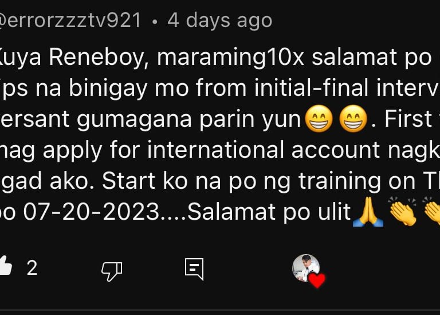This screenshot has height=315, width=440.
Task: Click the praying hands emoji
Action: tap(368, 212)
